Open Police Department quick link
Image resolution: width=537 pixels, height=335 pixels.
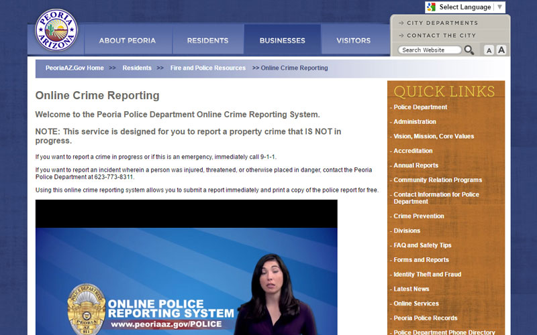(x=420, y=107)
